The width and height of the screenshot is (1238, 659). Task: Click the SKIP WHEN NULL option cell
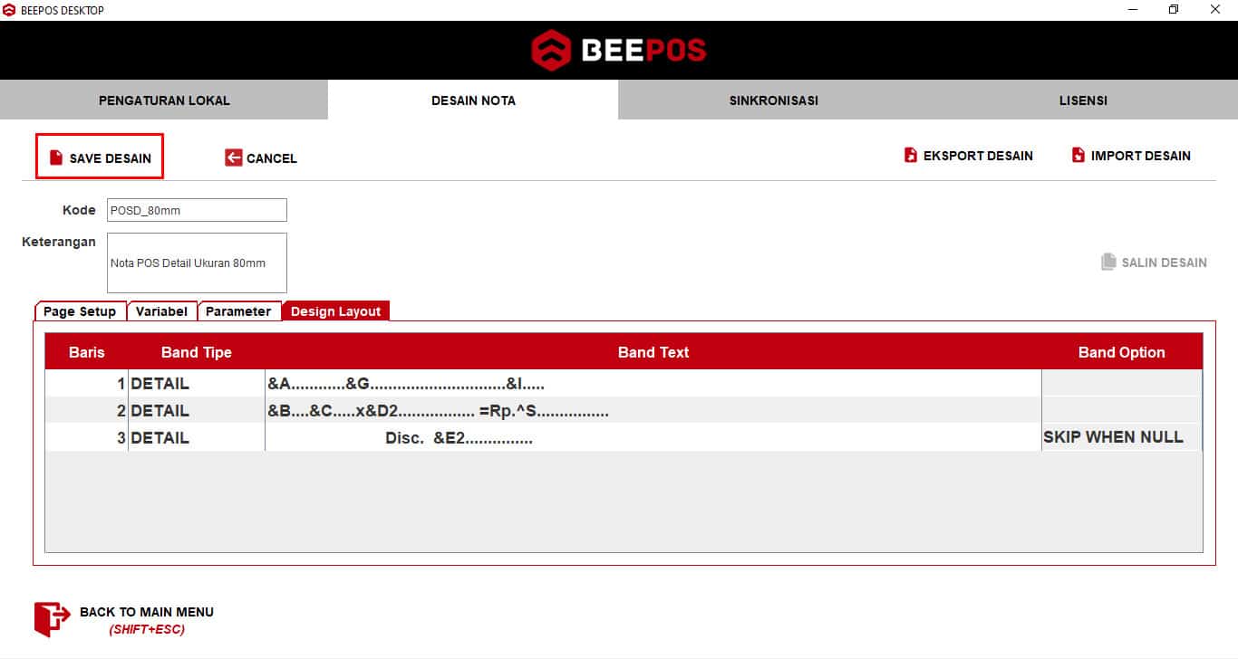[x=1122, y=437]
